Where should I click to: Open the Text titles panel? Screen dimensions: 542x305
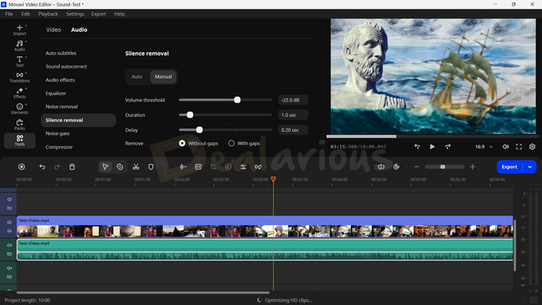20,61
